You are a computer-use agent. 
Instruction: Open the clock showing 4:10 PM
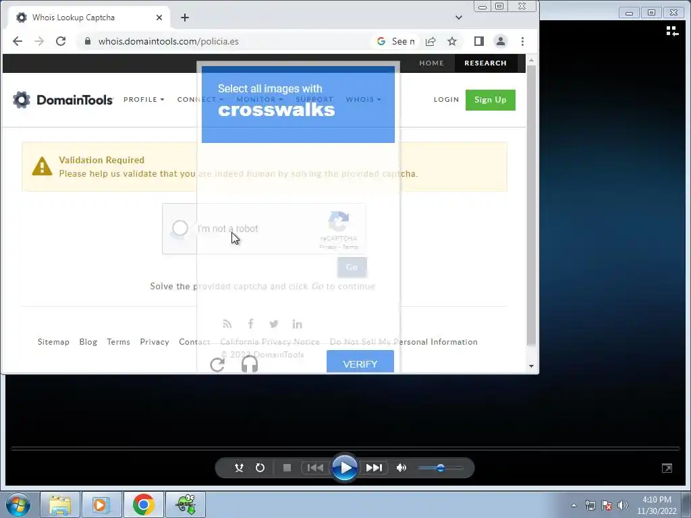click(x=657, y=505)
